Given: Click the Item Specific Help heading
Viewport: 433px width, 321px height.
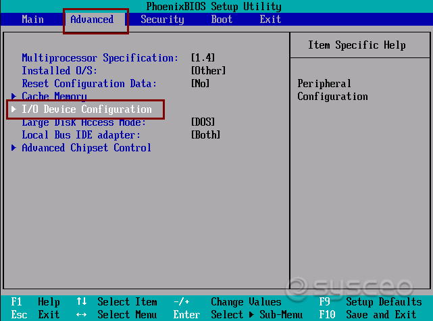Looking at the screenshot, I should pos(357,45).
